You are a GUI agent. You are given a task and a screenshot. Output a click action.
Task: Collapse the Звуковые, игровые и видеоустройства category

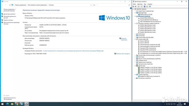click(135, 23)
